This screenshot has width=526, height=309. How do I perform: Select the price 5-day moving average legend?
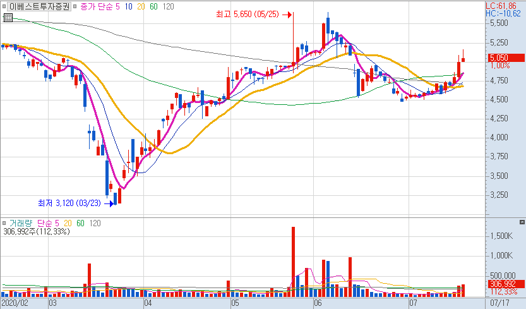coord(117,6)
